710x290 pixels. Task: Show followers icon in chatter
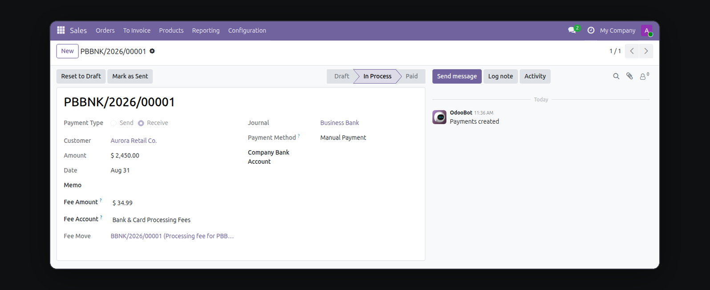[644, 76]
